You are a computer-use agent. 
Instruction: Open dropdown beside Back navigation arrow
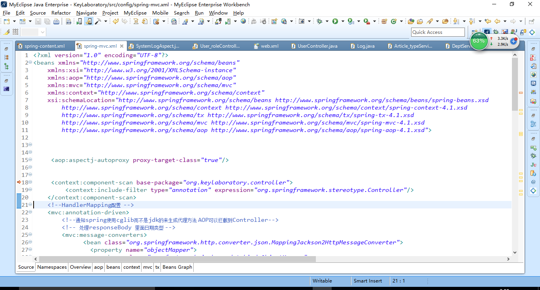point(505,21)
